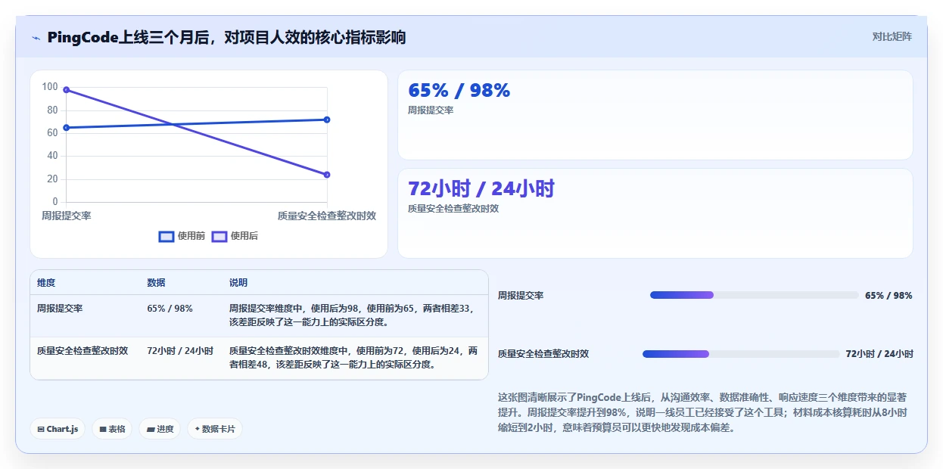Click the 65% / 98% data card
The height and width of the screenshot is (469, 943).
pyautogui.click(x=655, y=115)
